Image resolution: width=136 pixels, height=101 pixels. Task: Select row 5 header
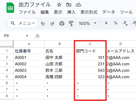(7, 77)
